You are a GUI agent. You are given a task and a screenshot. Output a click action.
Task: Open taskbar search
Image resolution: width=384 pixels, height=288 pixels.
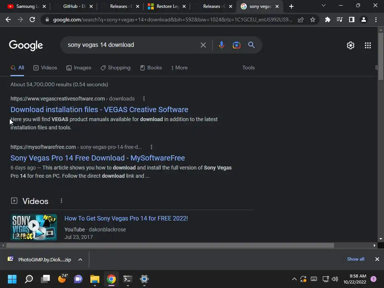[29, 279]
